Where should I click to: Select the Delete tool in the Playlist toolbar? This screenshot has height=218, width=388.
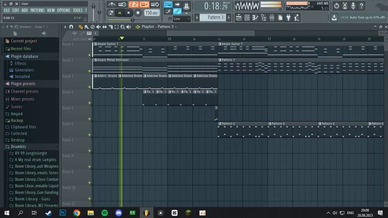point(92,27)
